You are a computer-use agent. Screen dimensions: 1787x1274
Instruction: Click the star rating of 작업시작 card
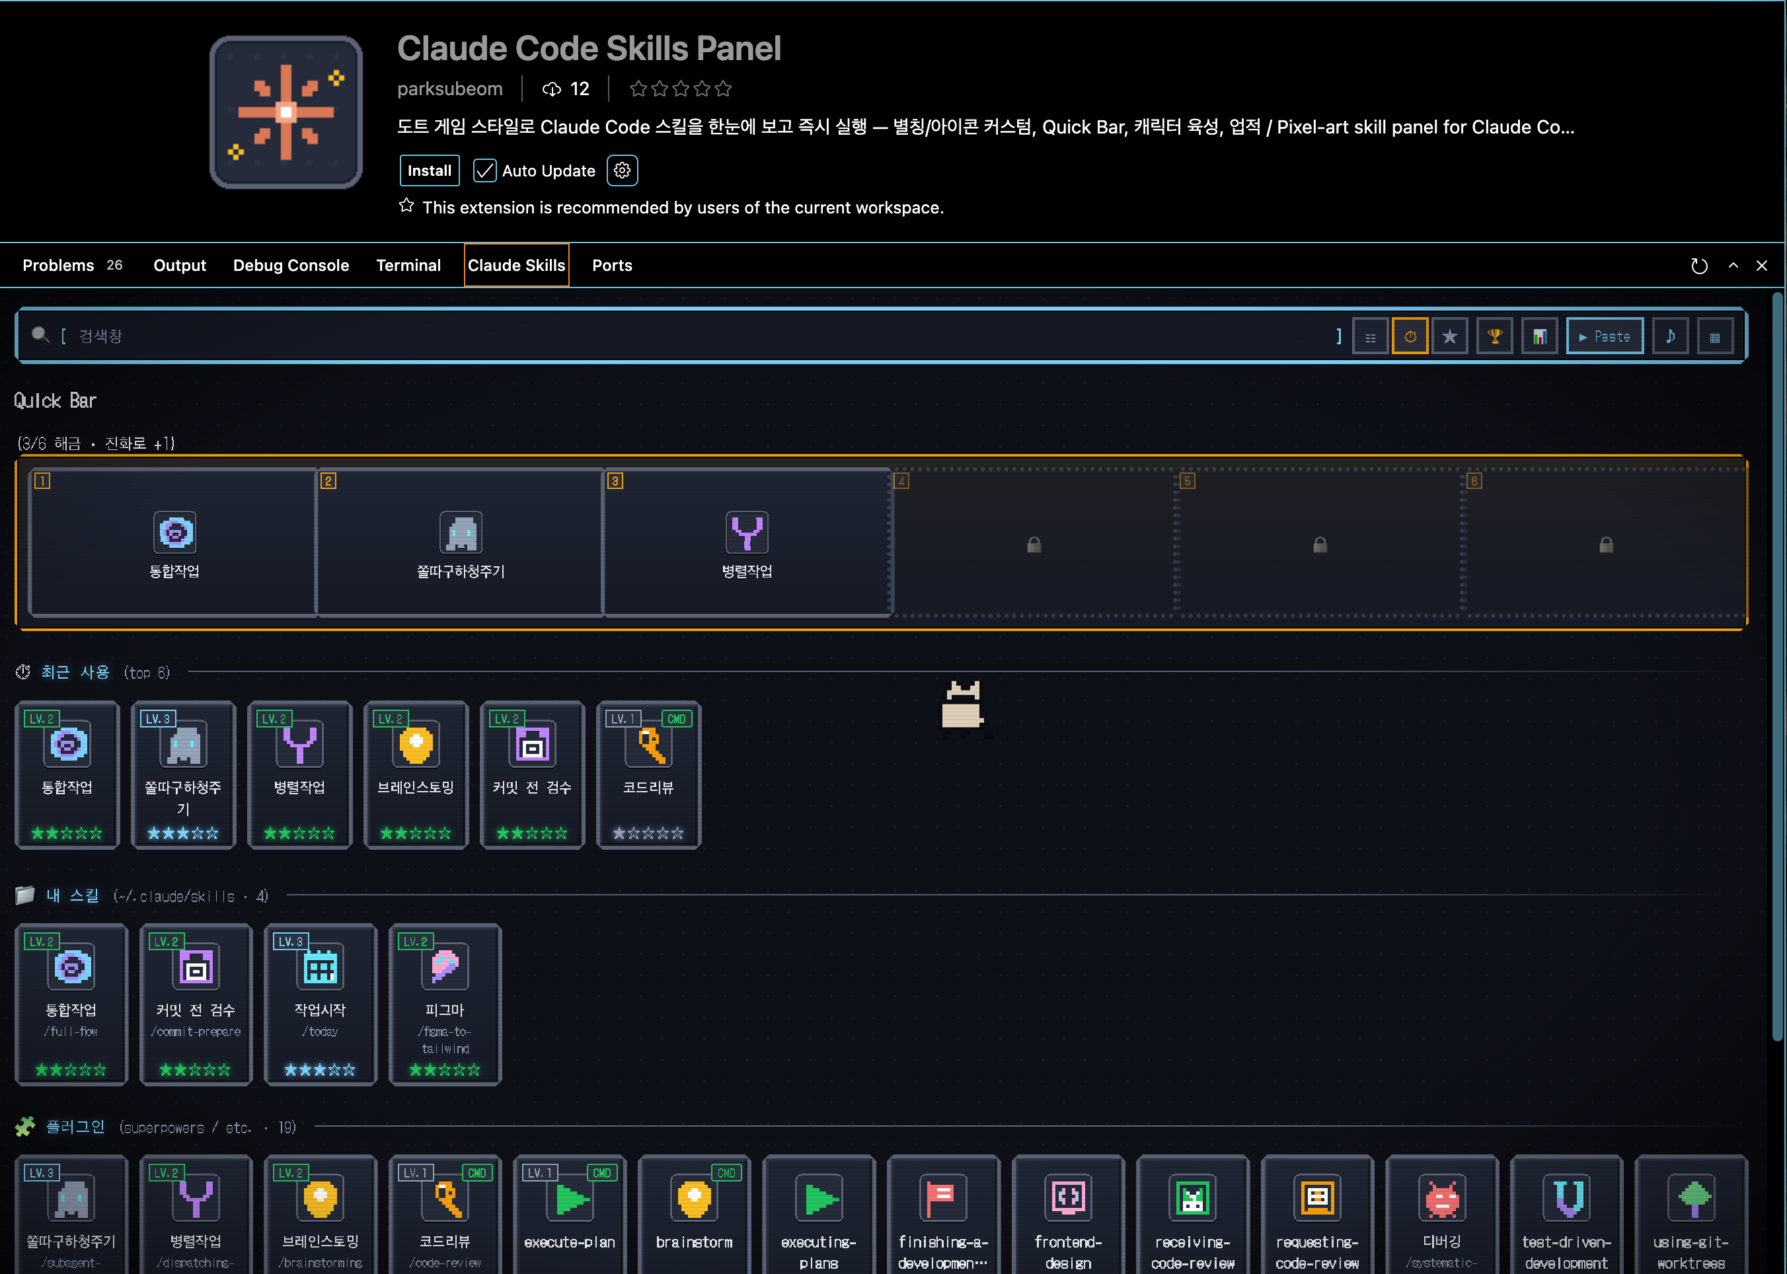(320, 1070)
